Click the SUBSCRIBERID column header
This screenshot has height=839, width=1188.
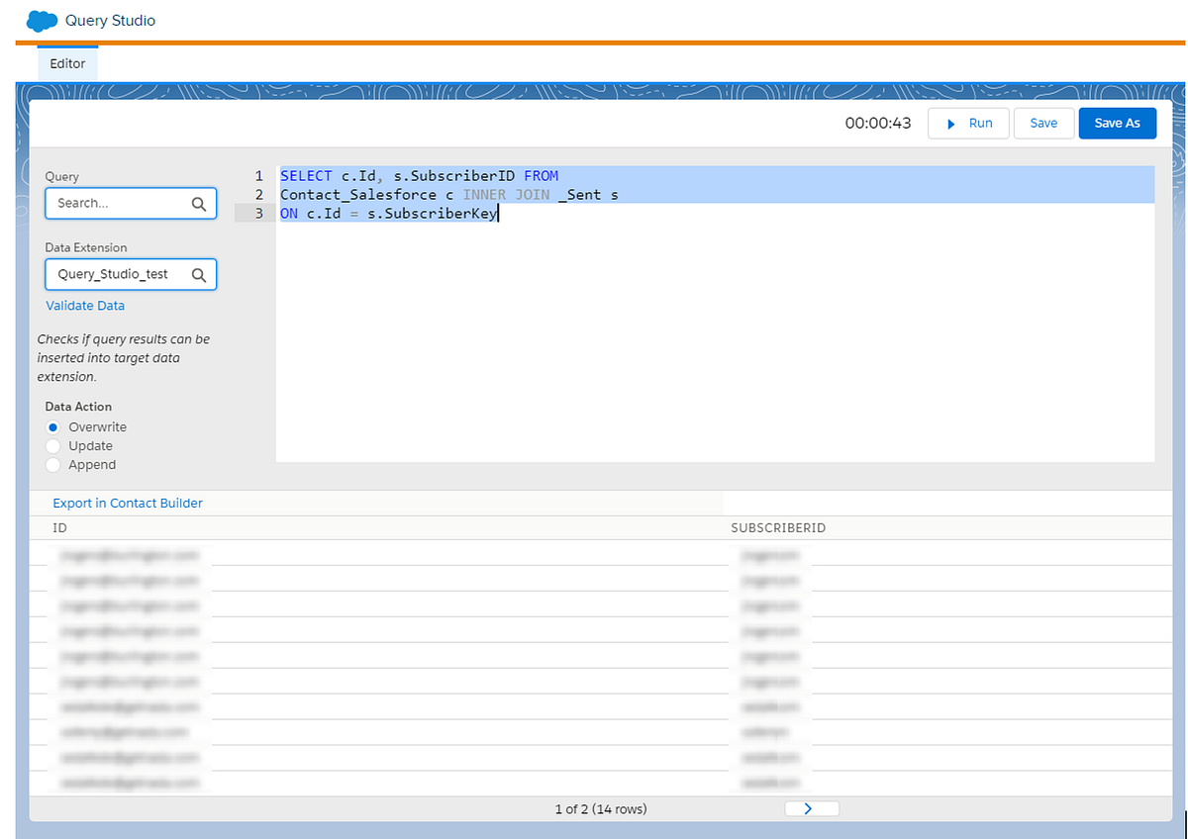click(777, 527)
